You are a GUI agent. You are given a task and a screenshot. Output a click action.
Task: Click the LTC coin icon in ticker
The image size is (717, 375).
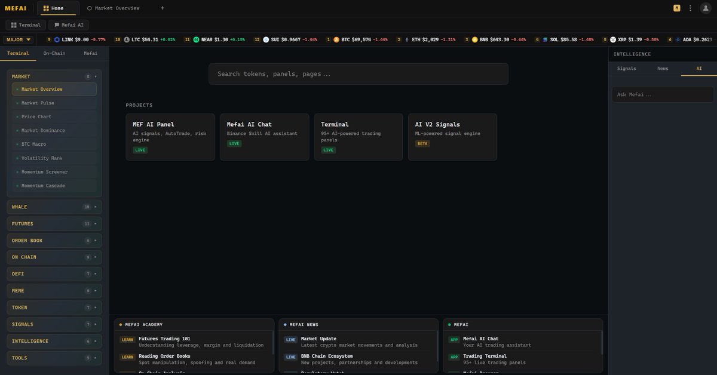(x=127, y=39)
